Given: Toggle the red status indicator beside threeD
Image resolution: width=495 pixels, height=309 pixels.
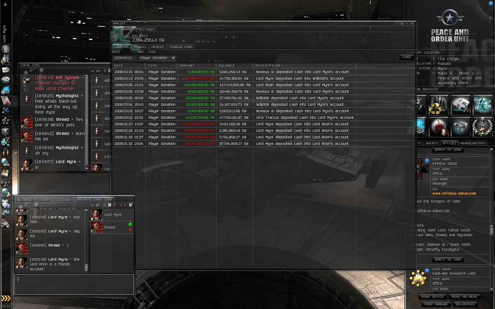Looking at the screenshot, I should [x=130, y=229].
